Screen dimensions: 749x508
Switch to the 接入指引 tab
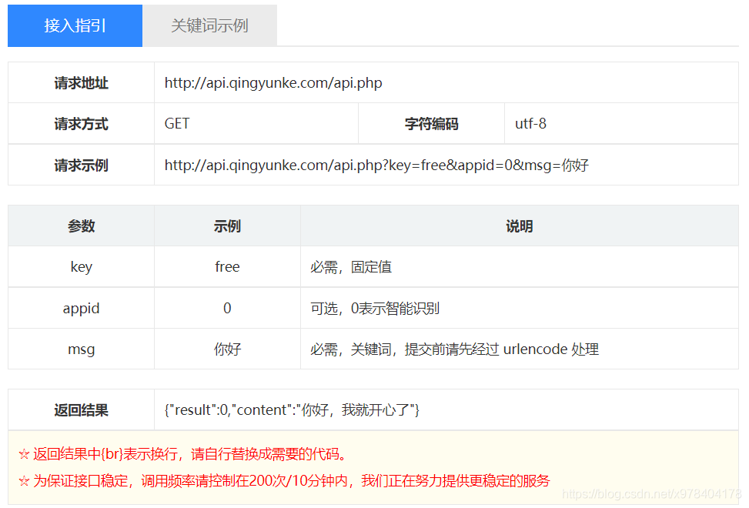coord(75,25)
